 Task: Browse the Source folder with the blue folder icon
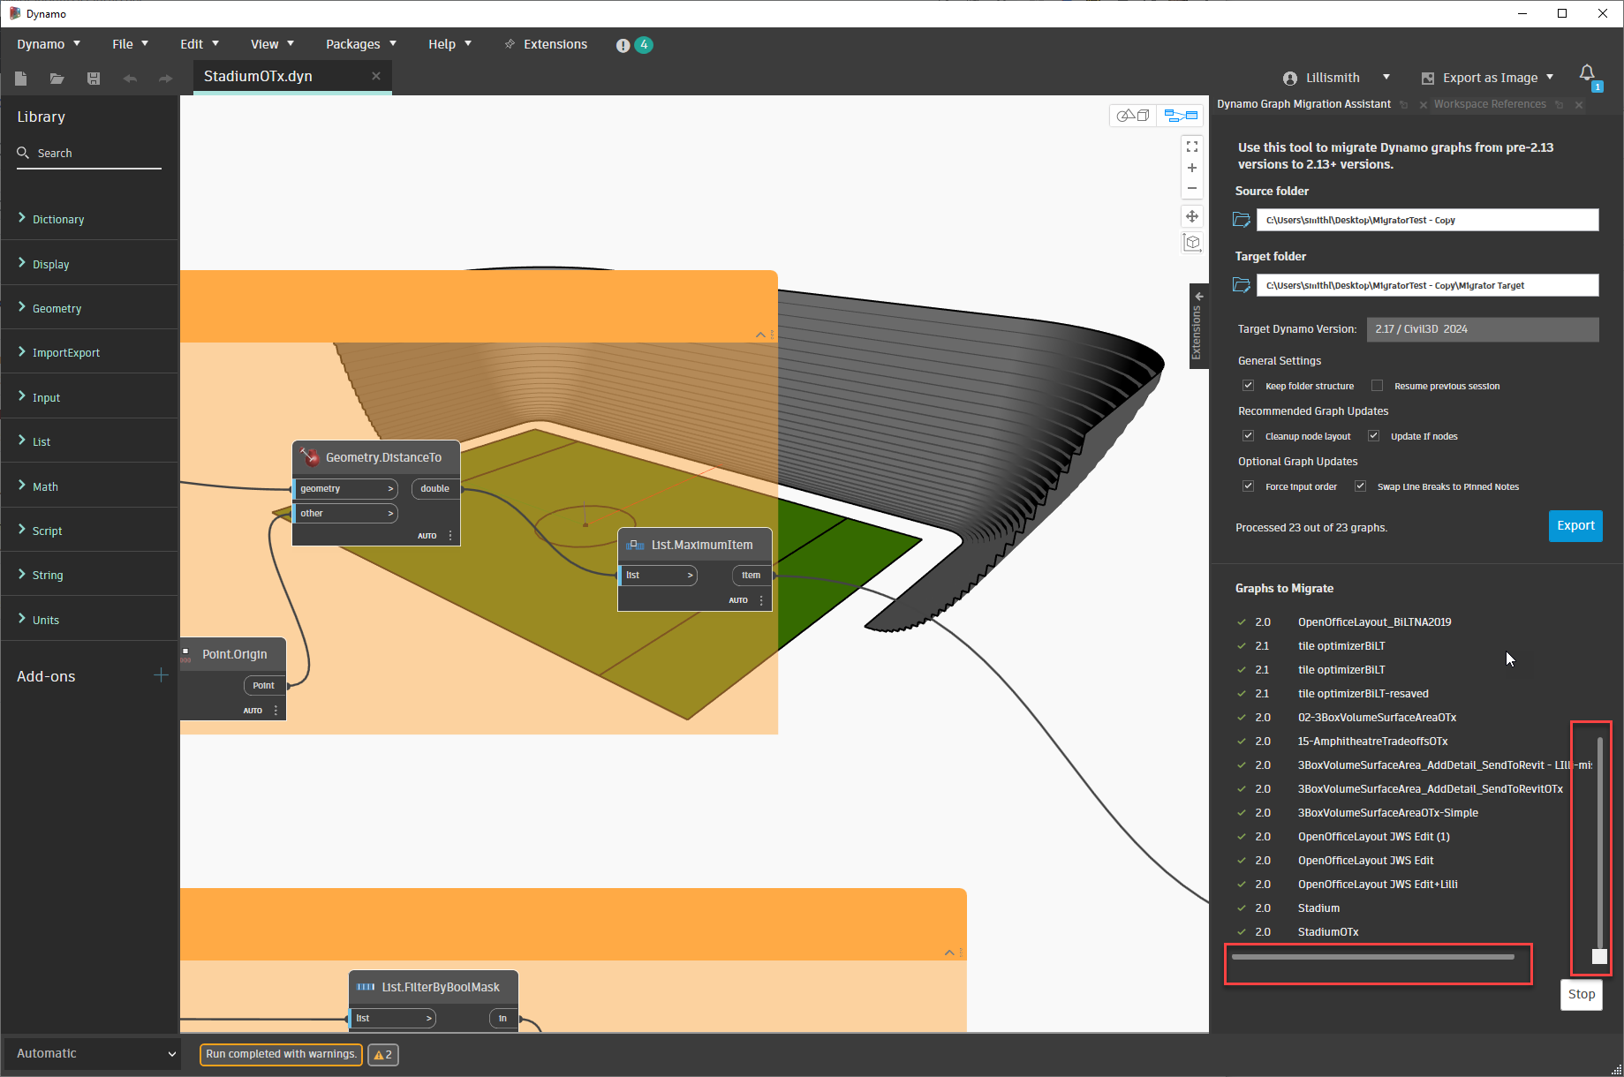pyautogui.click(x=1241, y=219)
